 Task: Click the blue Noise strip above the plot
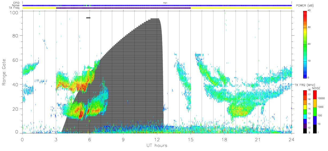click(x=157, y=5)
